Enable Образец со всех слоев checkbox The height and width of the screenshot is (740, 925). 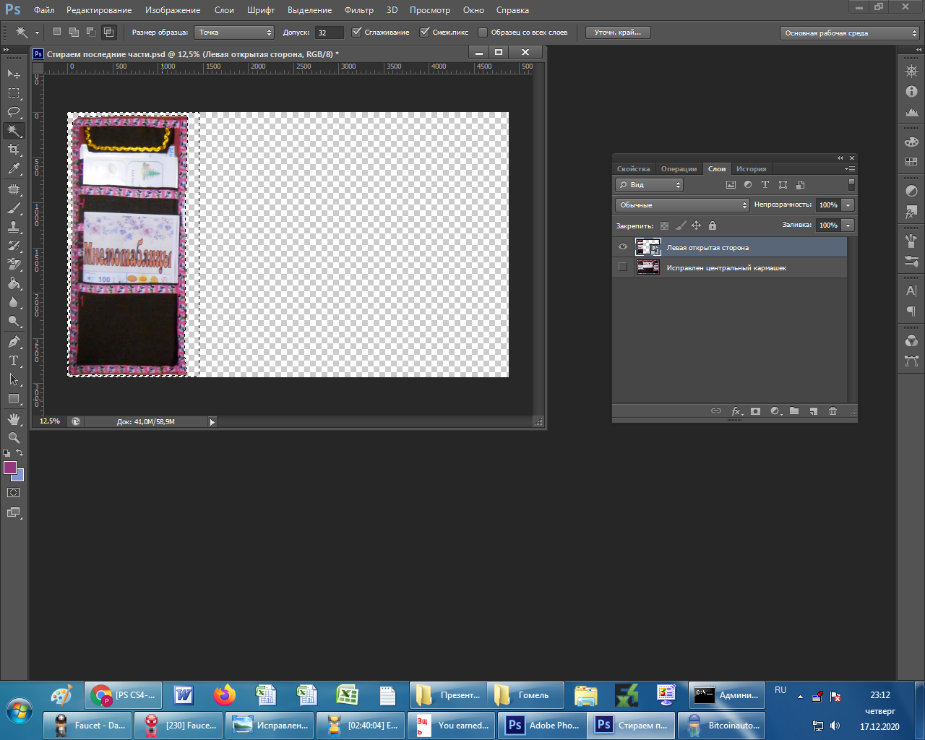pyautogui.click(x=483, y=33)
